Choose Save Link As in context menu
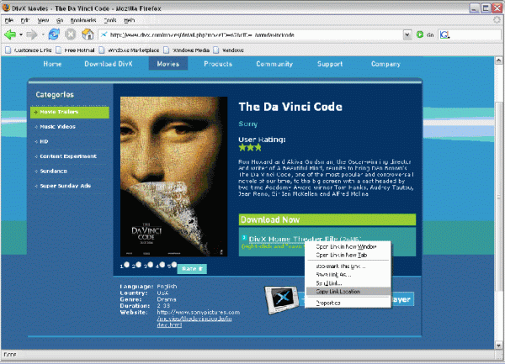This screenshot has width=505, height=364. coord(348,275)
